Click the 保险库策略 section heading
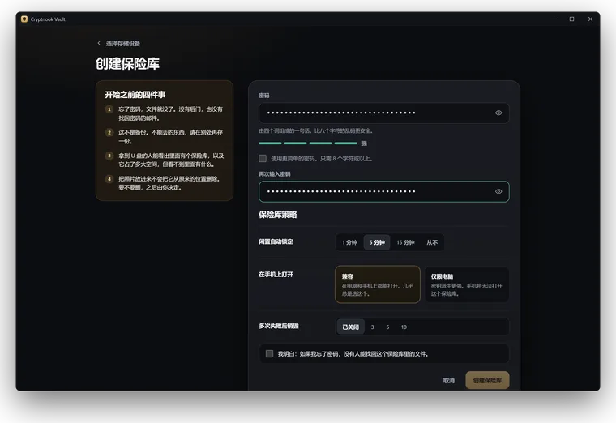616x423 pixels. click(x=278, y=215)
